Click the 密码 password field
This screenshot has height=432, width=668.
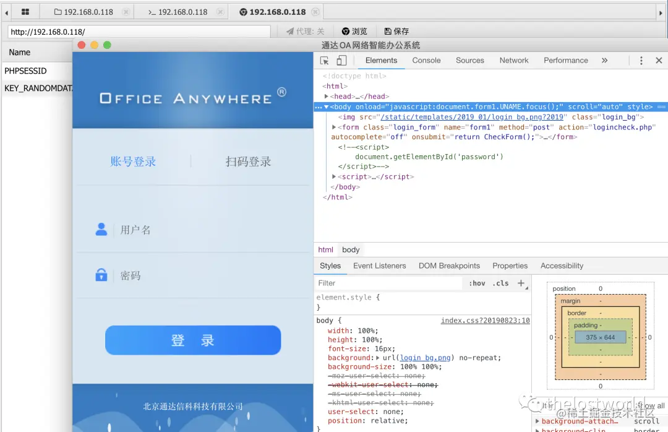192,275
